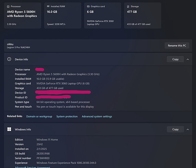Click the Device info circle icon
This screenshot has width=196, height=168.
tap(9, 59)
